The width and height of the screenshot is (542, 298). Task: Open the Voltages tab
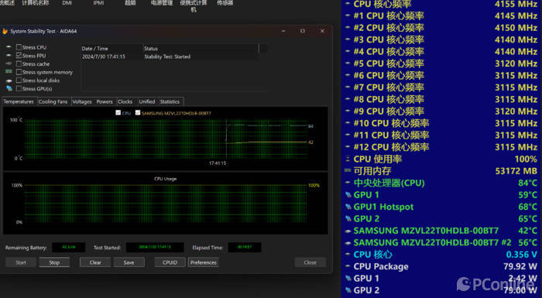82,101
